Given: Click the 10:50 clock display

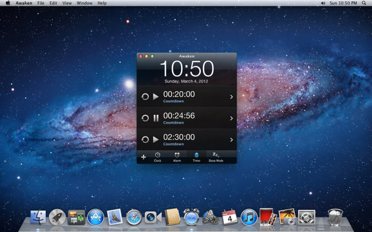Looking at the screenshot, I should (187, 69).
